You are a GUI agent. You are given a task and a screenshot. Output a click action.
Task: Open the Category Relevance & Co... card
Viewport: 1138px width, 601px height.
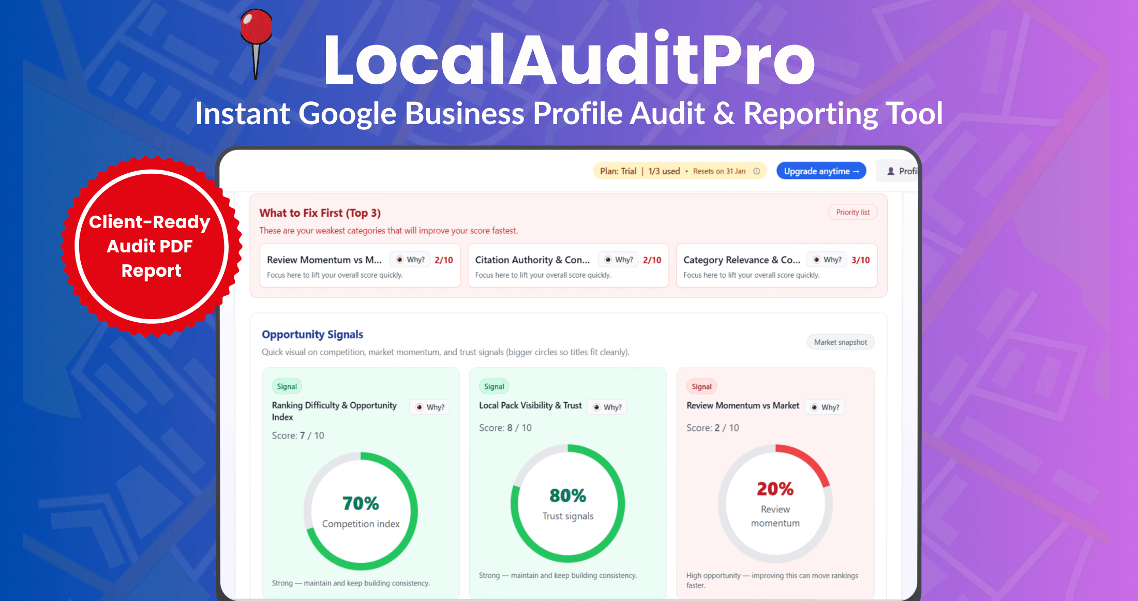[776, 266]
